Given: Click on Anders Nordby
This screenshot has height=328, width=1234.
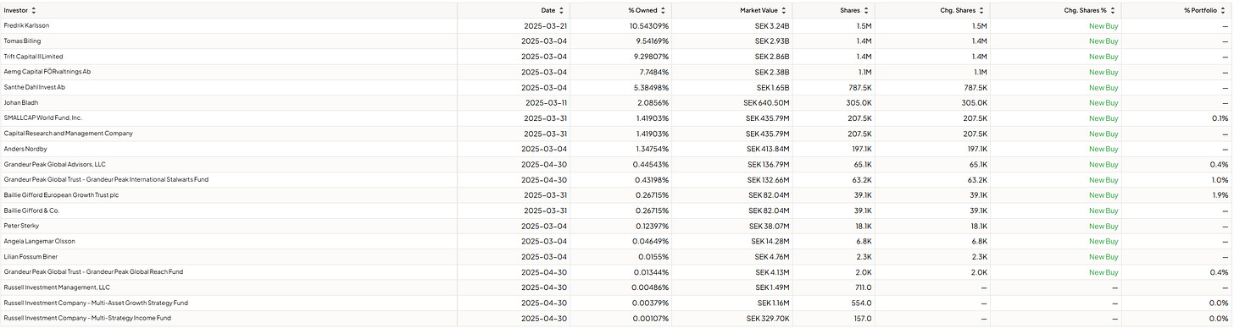Looking at the screenshot, I should coord(25,149).
